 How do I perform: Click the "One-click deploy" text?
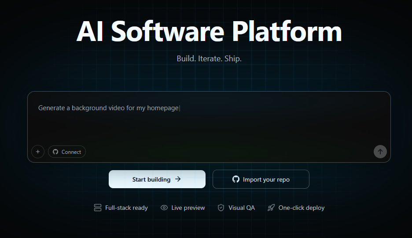(302, 208)
